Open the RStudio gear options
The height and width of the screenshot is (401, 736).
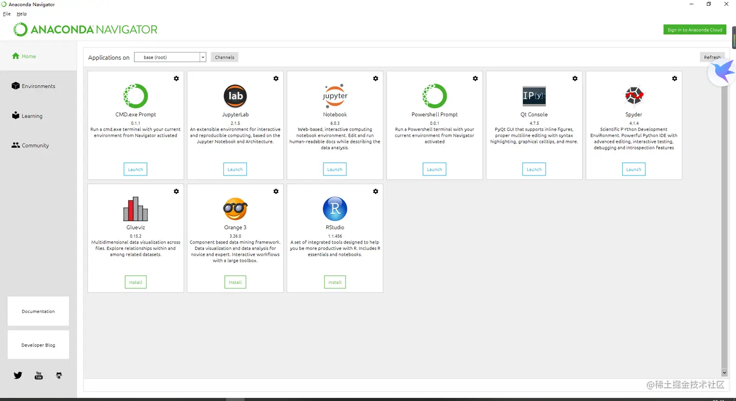(x=376, y=192)
